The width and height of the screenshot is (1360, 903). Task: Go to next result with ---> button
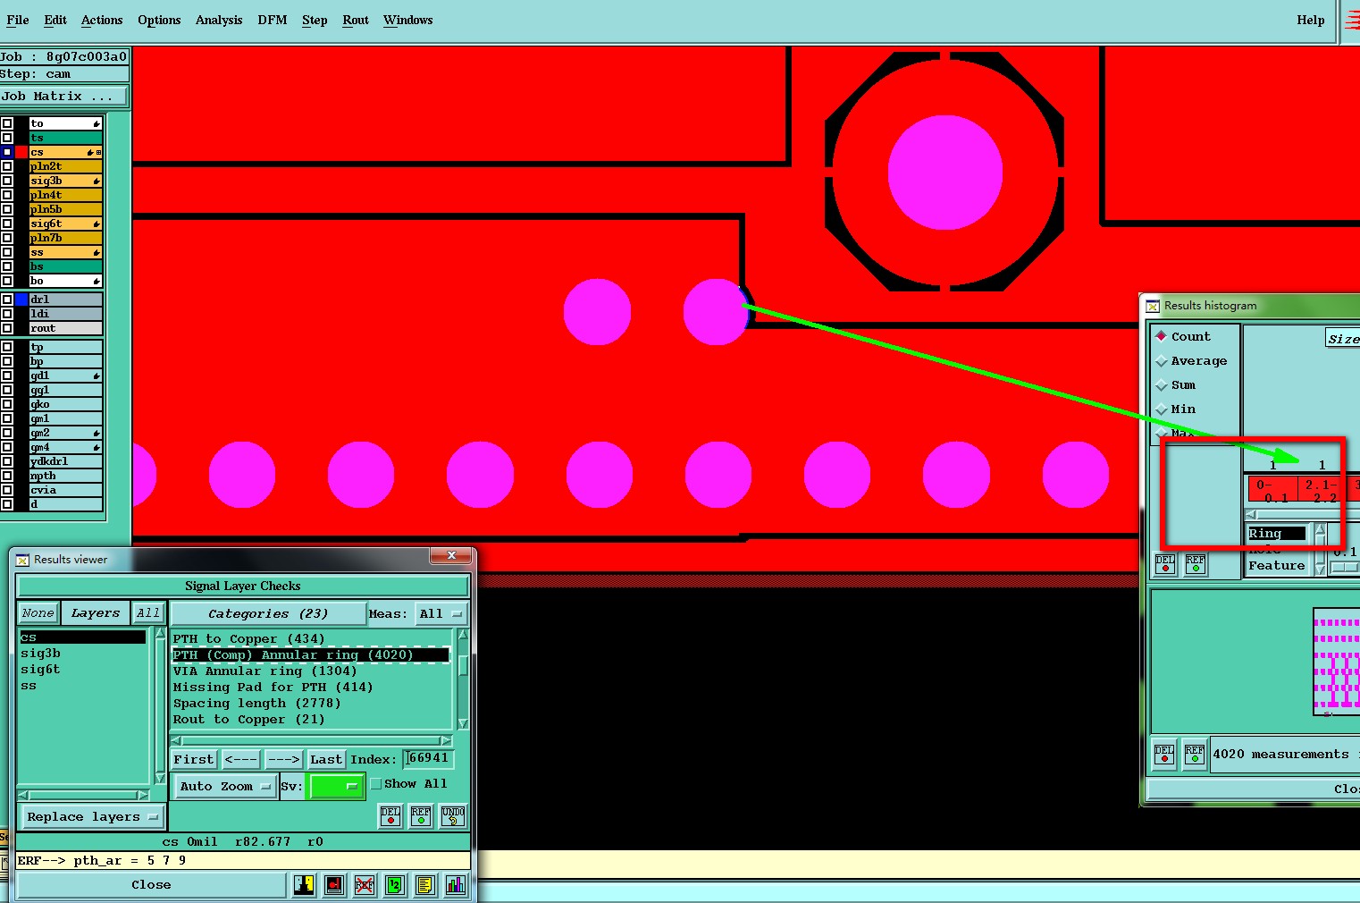(284, 760)
